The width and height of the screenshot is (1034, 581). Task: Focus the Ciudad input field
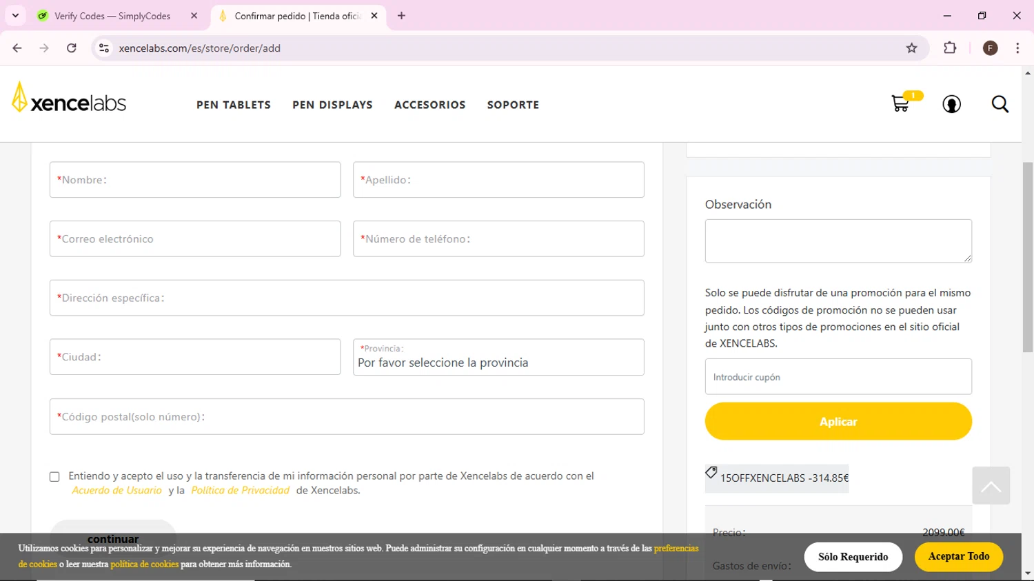click(195, 357)
